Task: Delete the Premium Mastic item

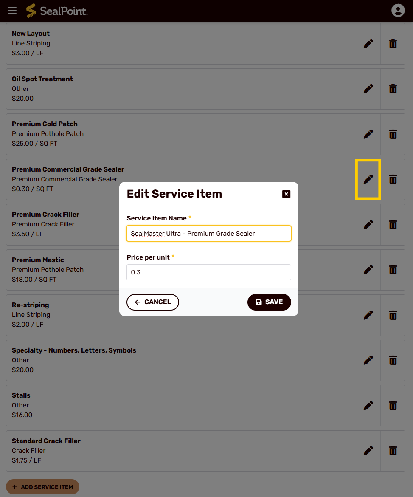Action: click(x=393, y=270)
